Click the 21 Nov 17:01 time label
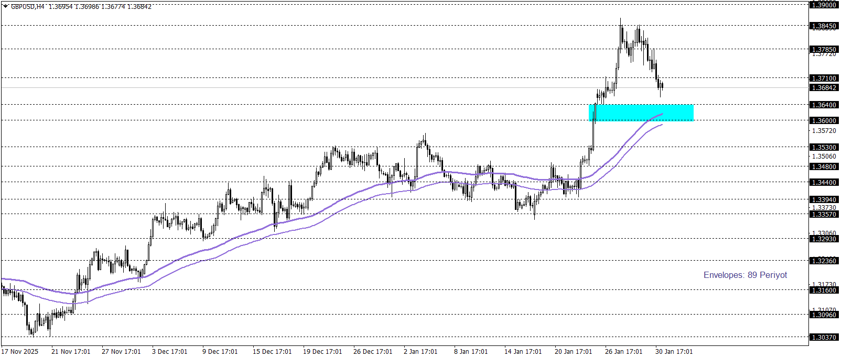Screen dimensions: 842x358 [x=71, y=351]
